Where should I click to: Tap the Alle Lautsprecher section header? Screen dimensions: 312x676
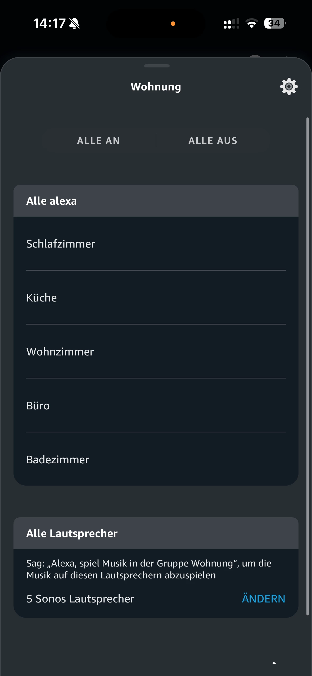(x=72, y=533)
